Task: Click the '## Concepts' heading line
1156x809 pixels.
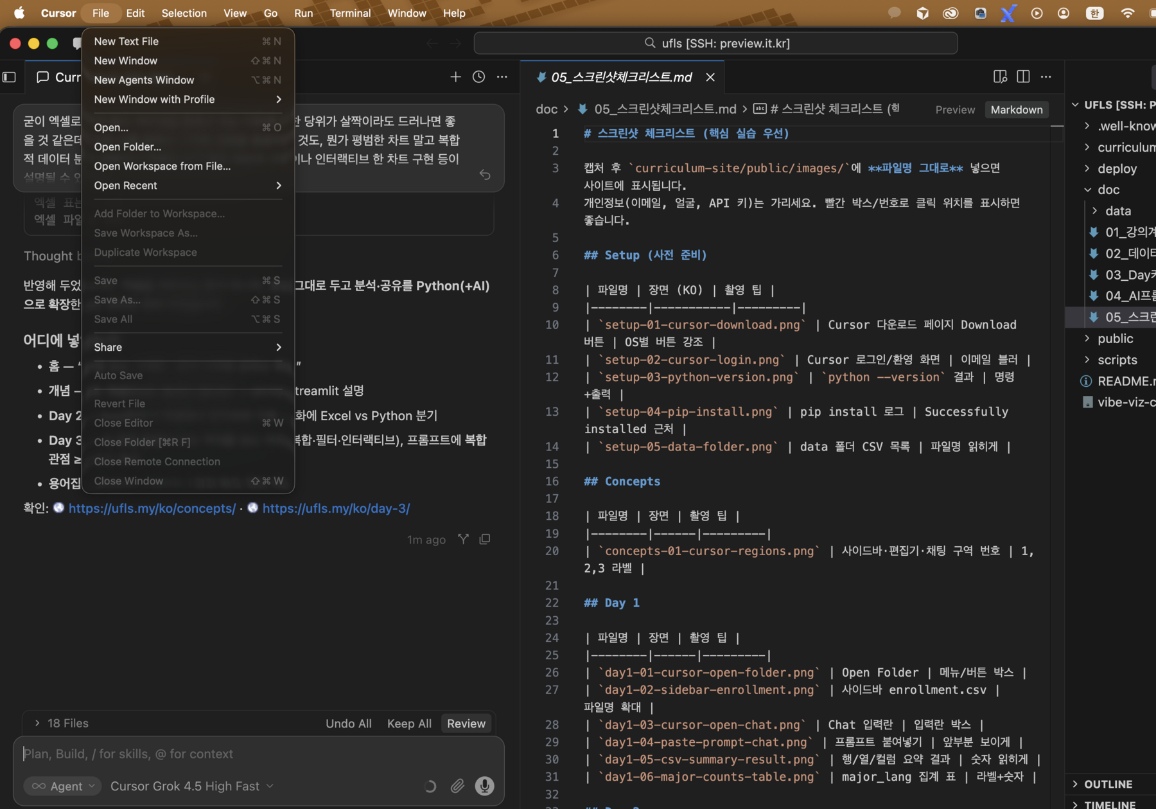Action: tap(622, 481)
